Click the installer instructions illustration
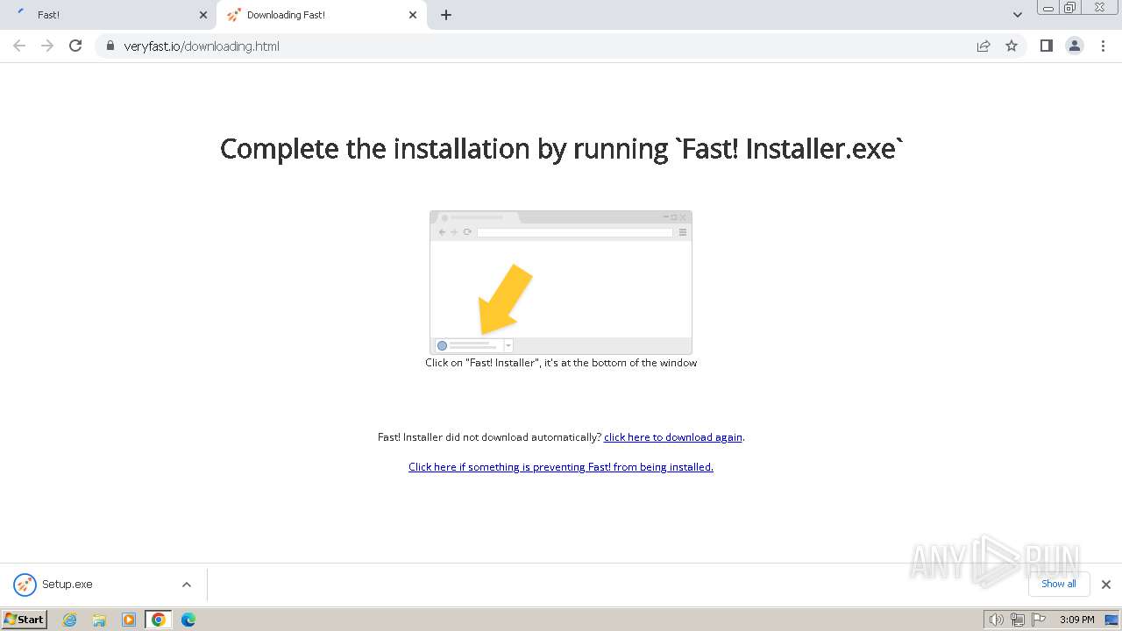Screen dimensions: 1122x631 (x=561, y=282)
